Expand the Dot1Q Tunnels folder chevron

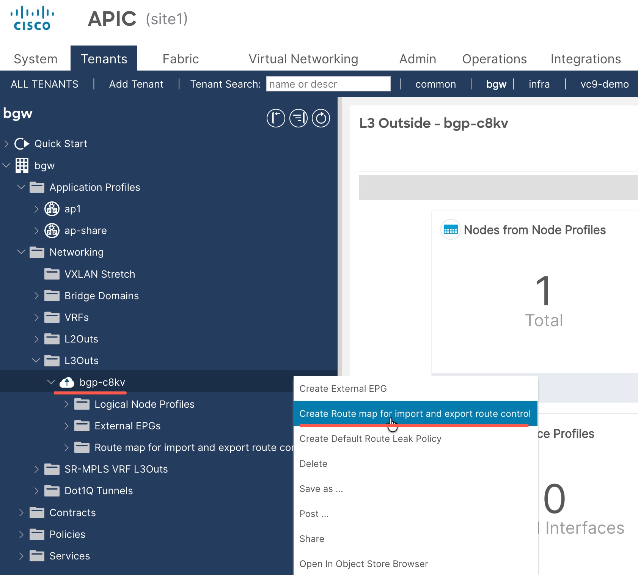point(36,490)
